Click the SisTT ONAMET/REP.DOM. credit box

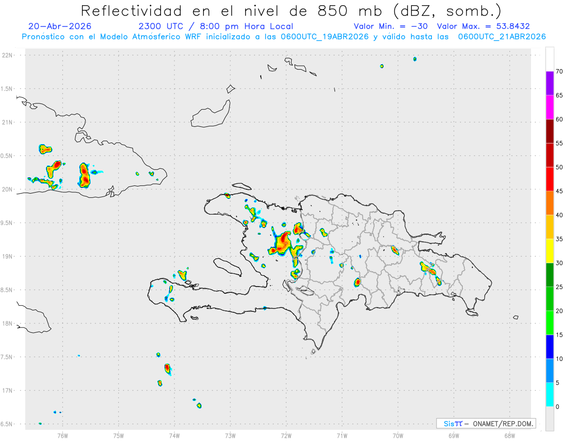pyautogui.click(x=486, y=423)
